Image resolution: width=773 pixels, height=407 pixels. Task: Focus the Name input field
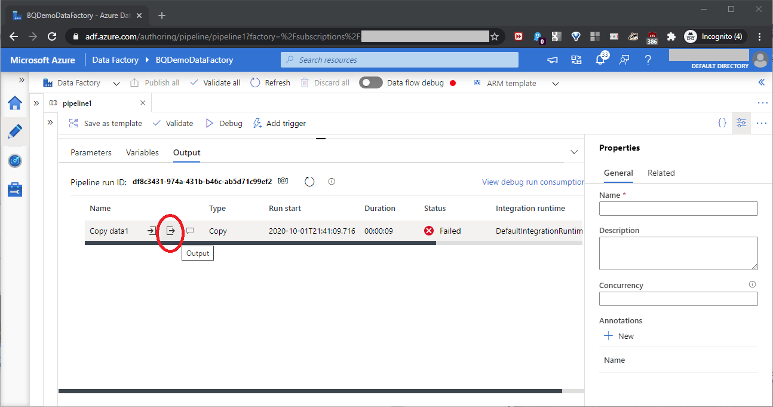678,208
